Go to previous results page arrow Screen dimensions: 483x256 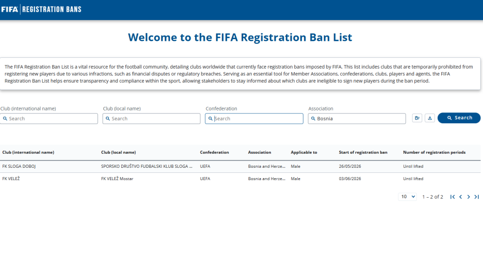[460, 197]
